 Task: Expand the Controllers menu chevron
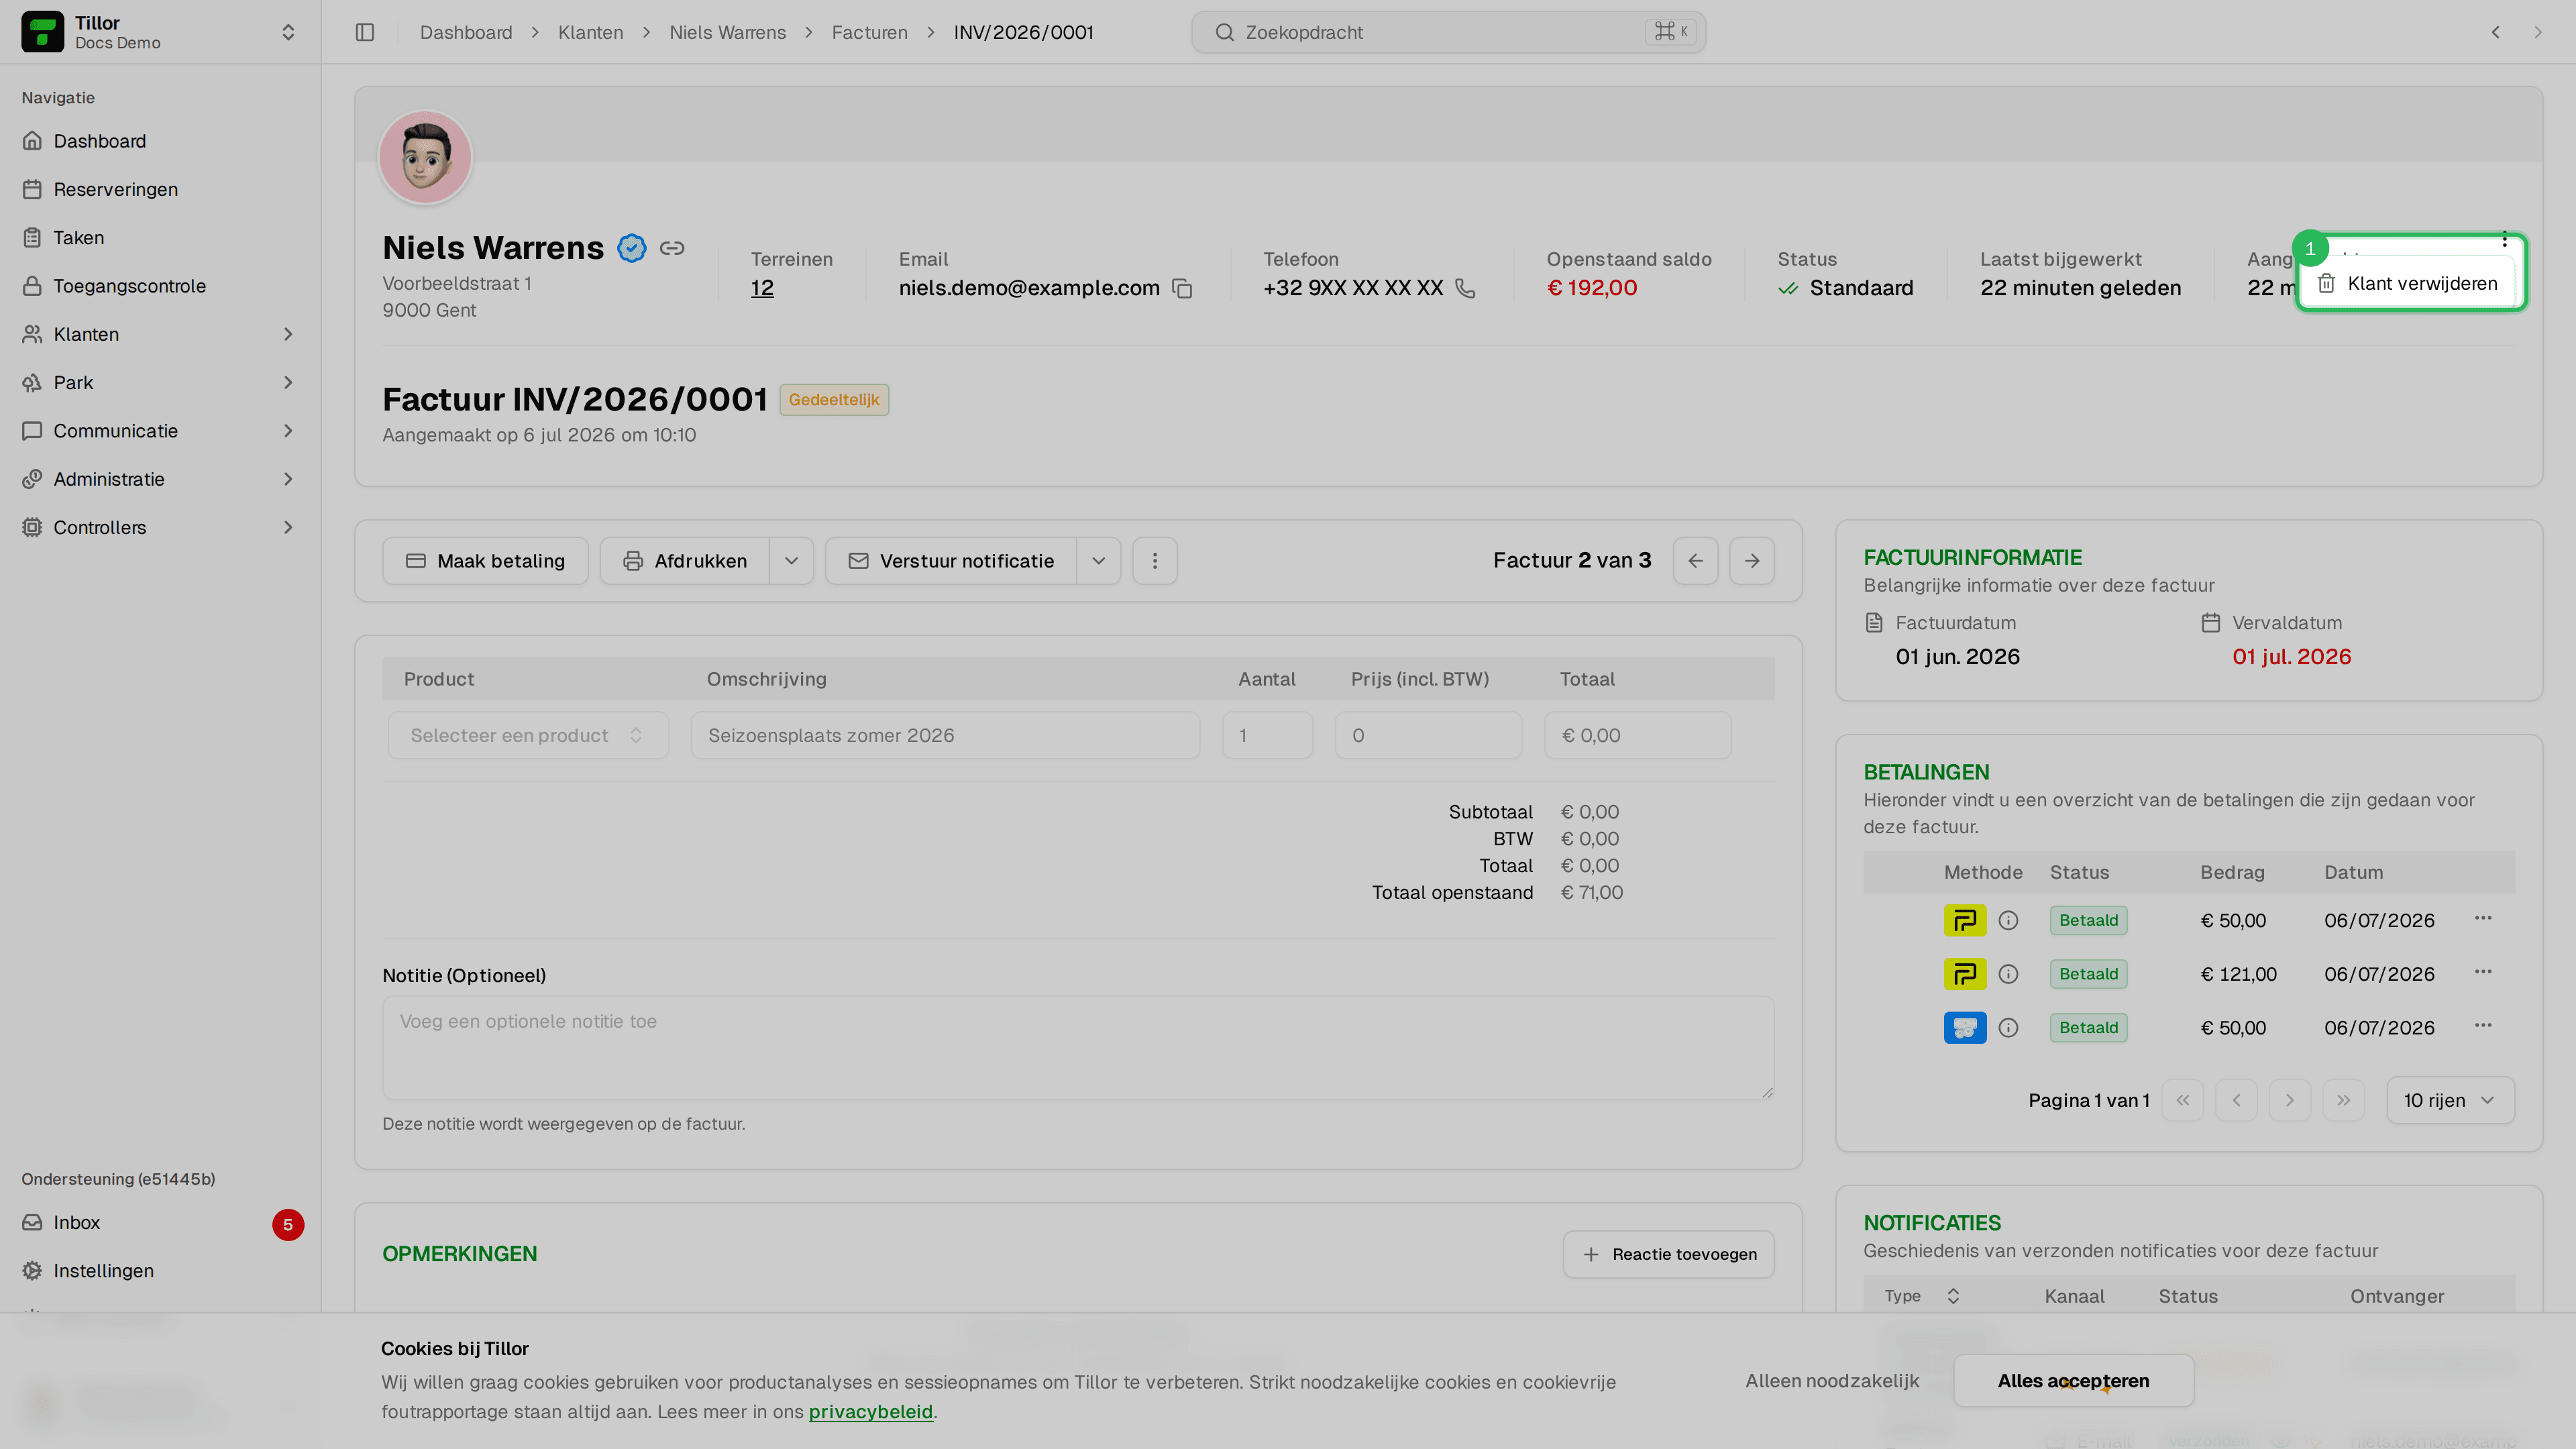[288, 527]
